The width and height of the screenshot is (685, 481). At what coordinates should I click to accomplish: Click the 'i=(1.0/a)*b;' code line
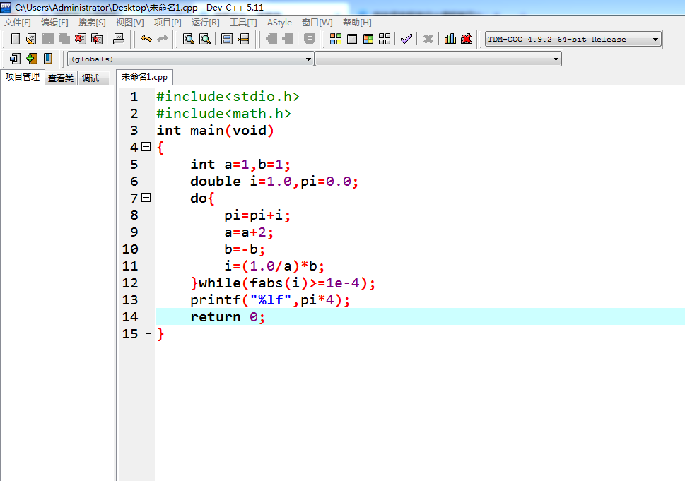274,266
